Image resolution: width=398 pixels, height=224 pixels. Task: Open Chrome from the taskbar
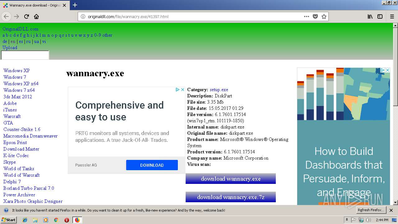point(56,220)
